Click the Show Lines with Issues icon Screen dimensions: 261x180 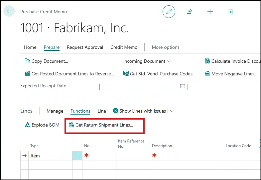(x=115, y=111)
